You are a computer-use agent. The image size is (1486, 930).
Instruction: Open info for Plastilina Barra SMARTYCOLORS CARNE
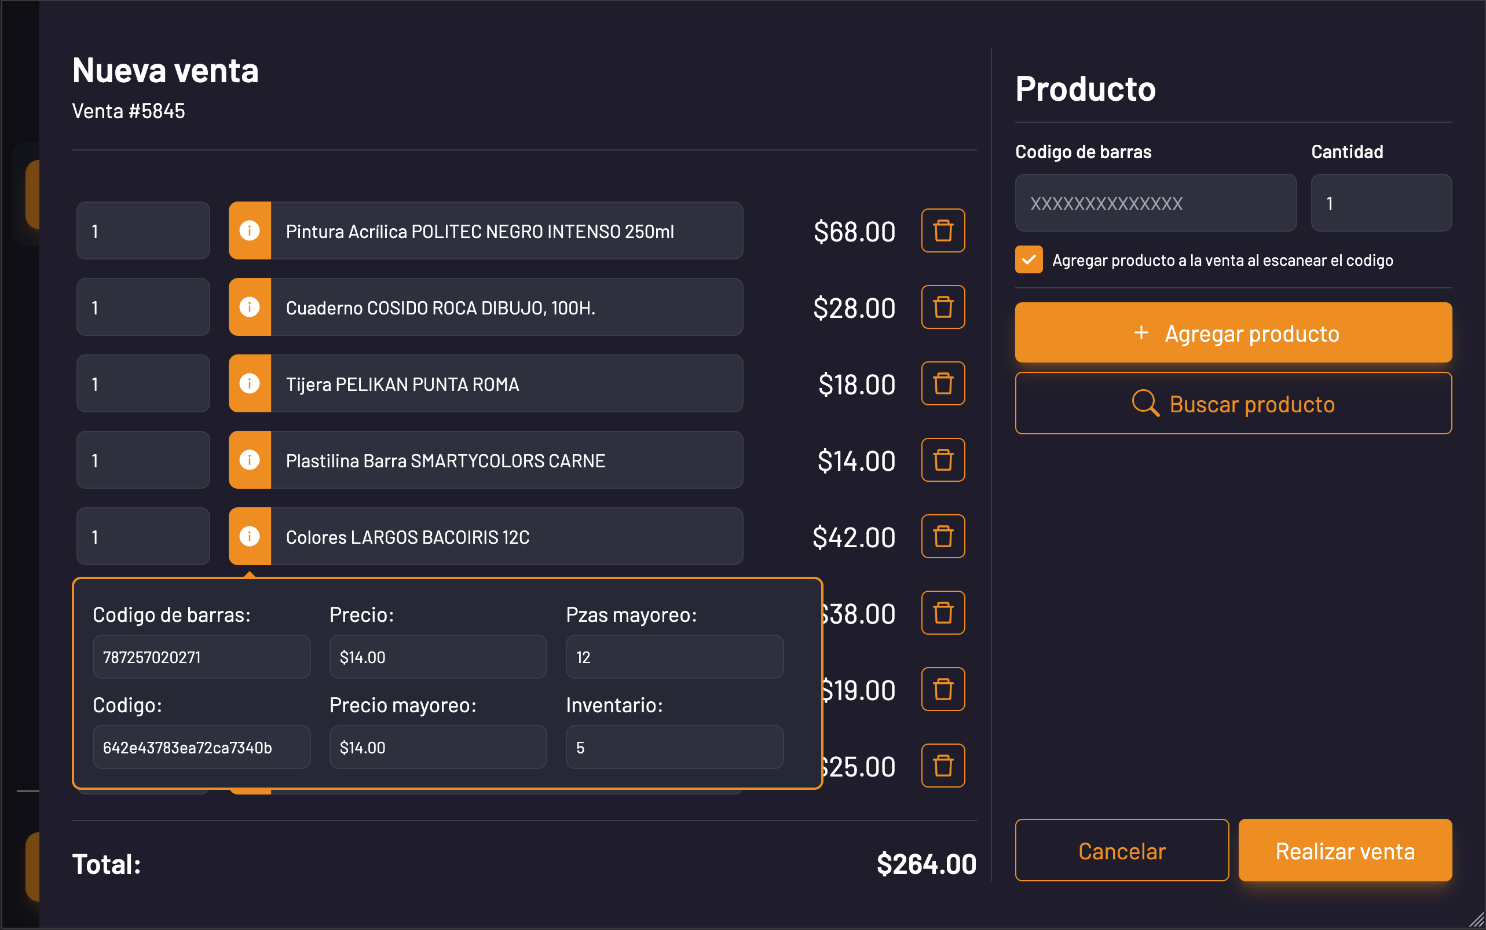250,459
